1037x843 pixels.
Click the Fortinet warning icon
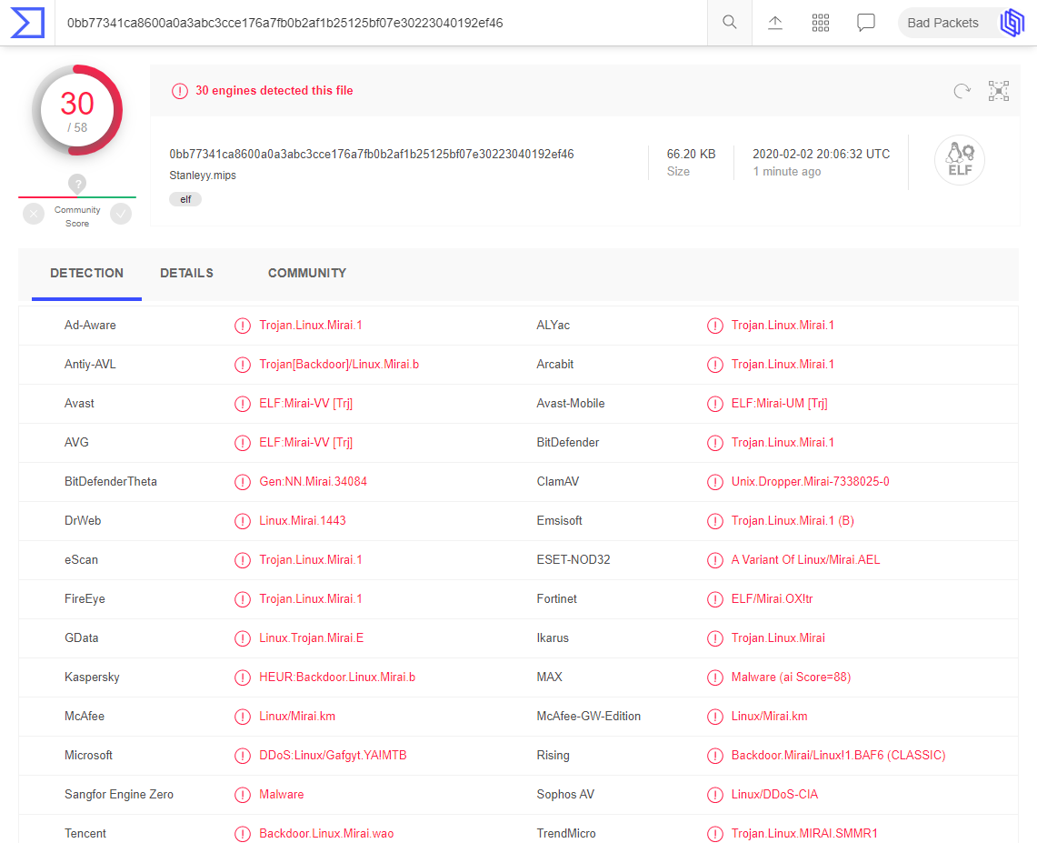point(715,599)
